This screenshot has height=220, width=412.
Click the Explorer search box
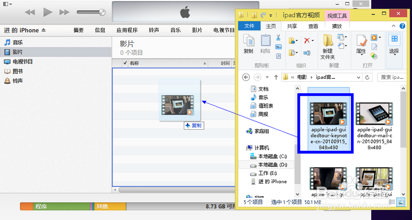(392, 77)
